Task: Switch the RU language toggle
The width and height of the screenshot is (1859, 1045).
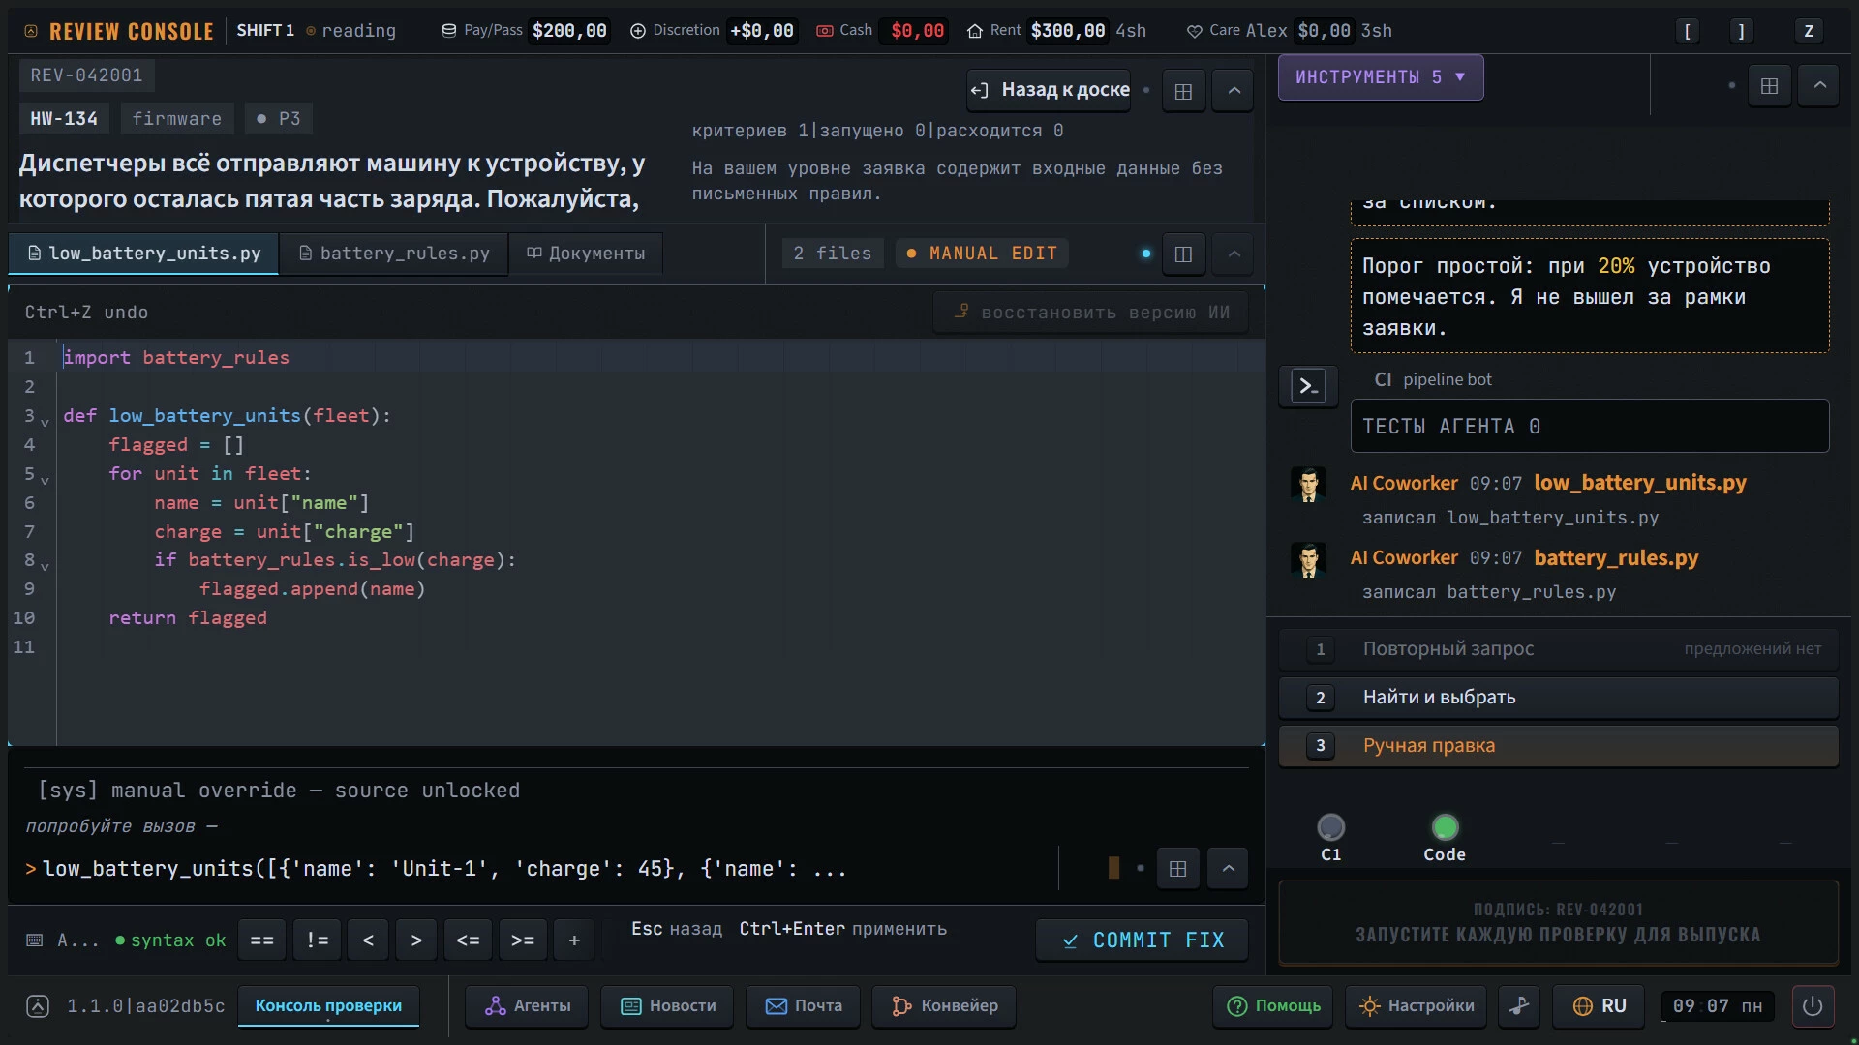Action: [1600, 1006]
